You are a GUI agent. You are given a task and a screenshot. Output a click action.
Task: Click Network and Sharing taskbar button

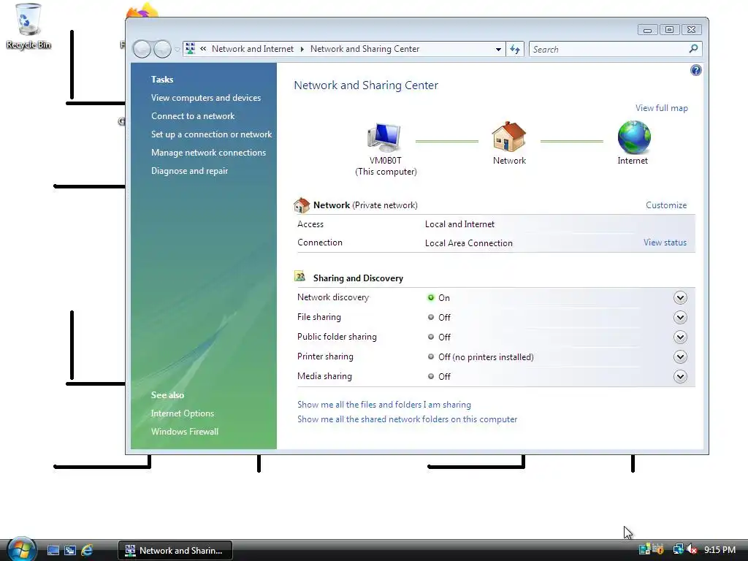tap(175, 551)
